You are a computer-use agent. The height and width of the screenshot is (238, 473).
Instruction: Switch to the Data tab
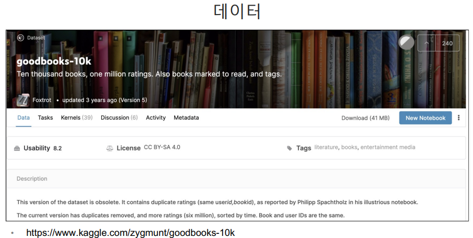pos(23,118)
